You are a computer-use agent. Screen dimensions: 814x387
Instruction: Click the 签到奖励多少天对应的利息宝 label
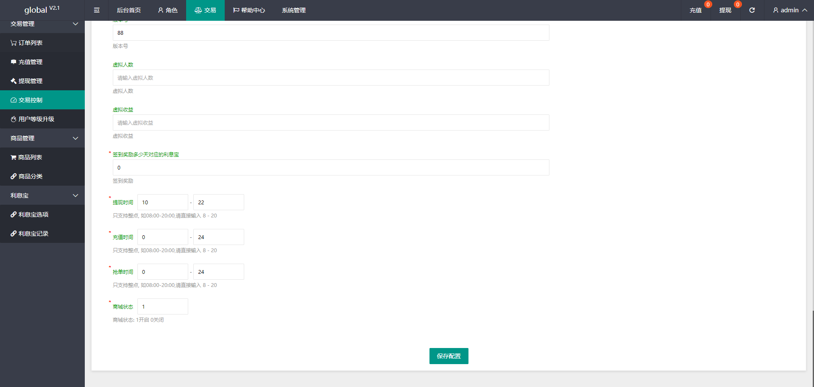point(146,155)
